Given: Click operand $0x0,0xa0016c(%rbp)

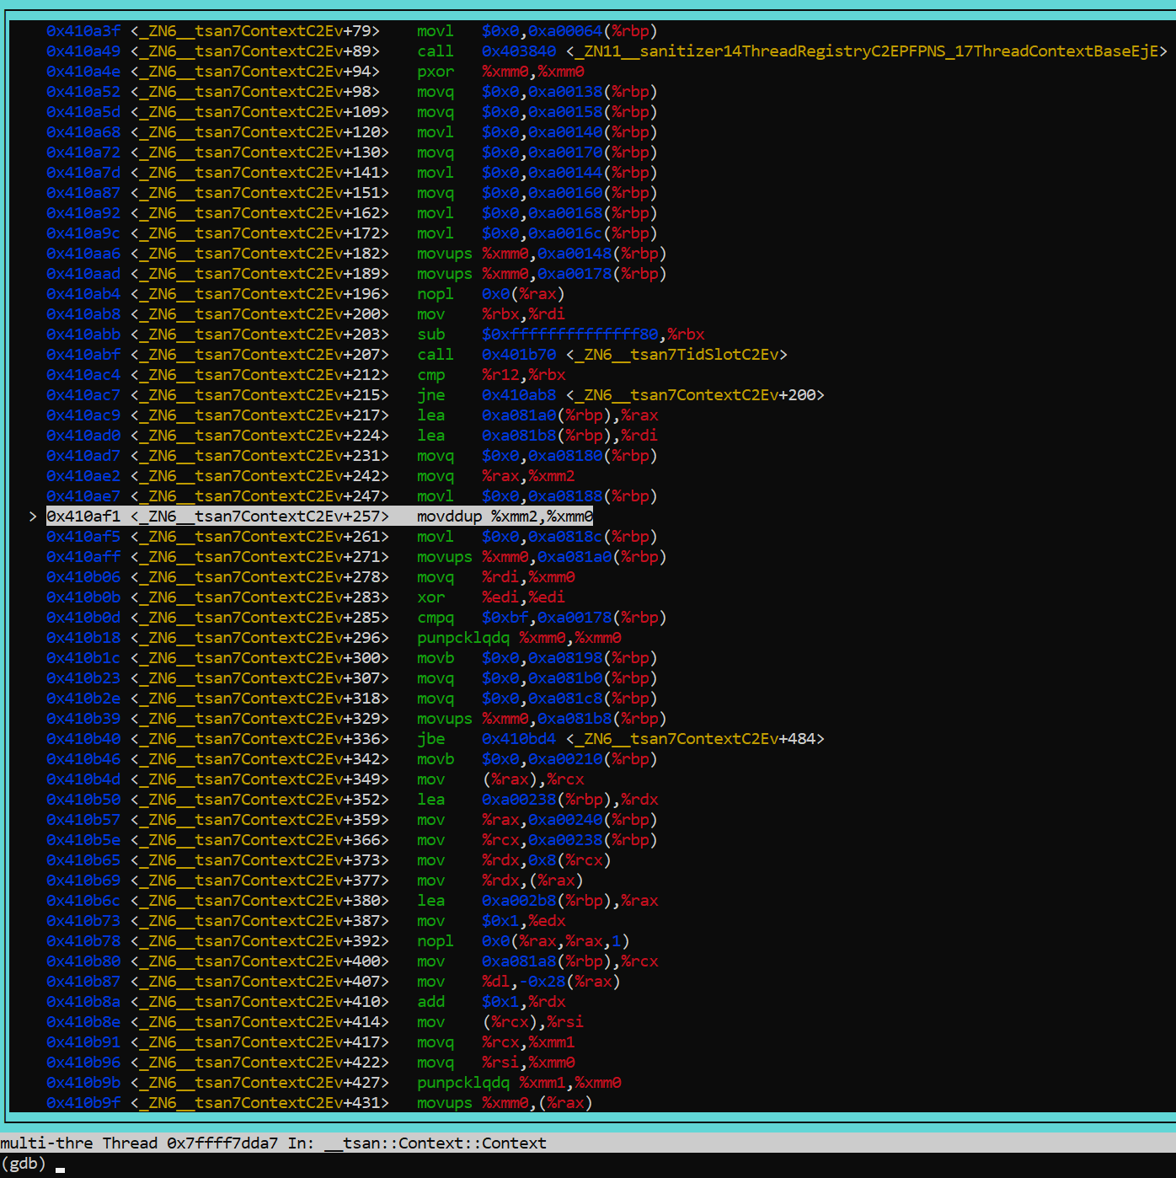Looking at the screenshot, I should pyautogui.click(x=569, y=233).
